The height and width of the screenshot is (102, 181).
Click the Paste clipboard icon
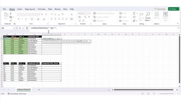6,15
